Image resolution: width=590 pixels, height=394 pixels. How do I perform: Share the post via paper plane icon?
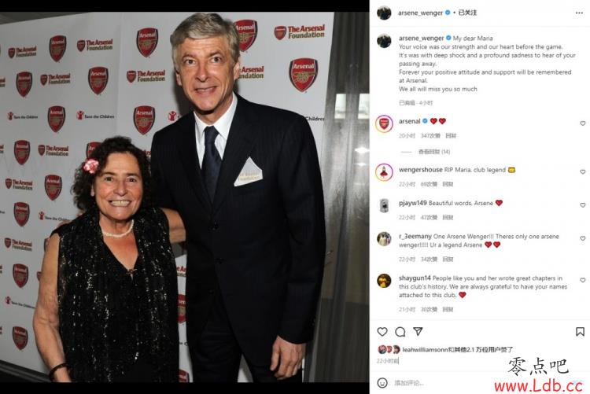click(x=418, y=331)
